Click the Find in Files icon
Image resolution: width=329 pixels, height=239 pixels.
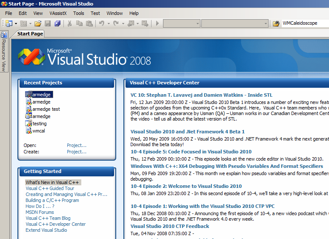point(276,23)
